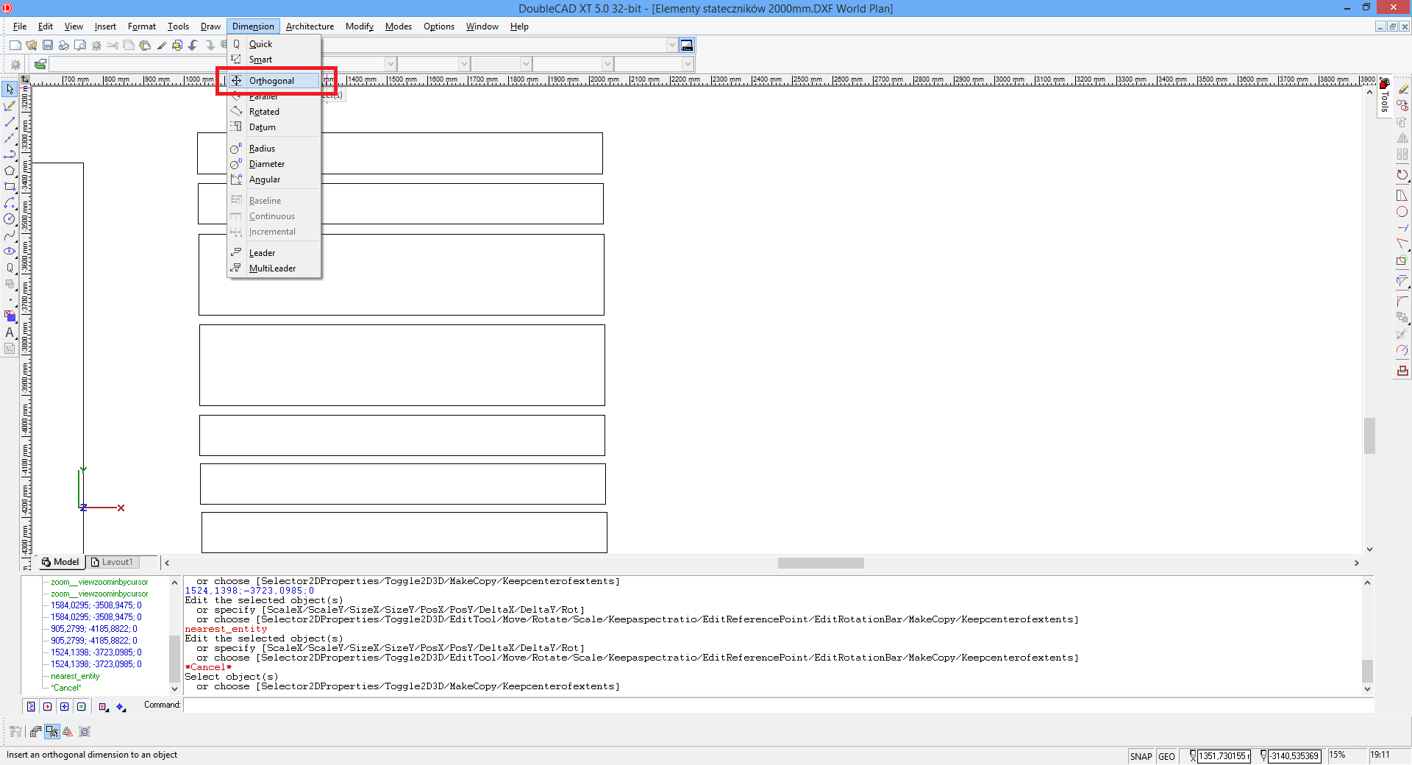Click the Fillet tool in right toolbar
Image resolution: width=1412 pixels, height=765 pixels.
pos(1402,301)
